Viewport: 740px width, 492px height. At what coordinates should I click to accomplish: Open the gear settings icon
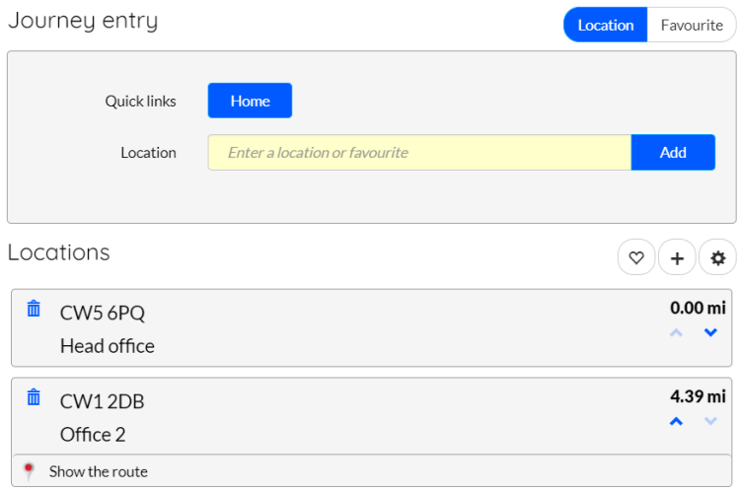pos(718,257)
